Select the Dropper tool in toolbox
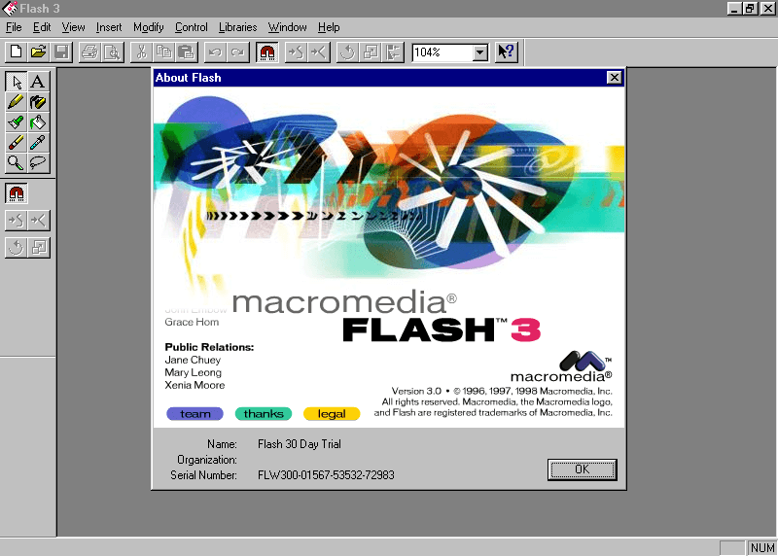Screen dimensions: 778x556 pyautogui.click(x=38, y=142)
